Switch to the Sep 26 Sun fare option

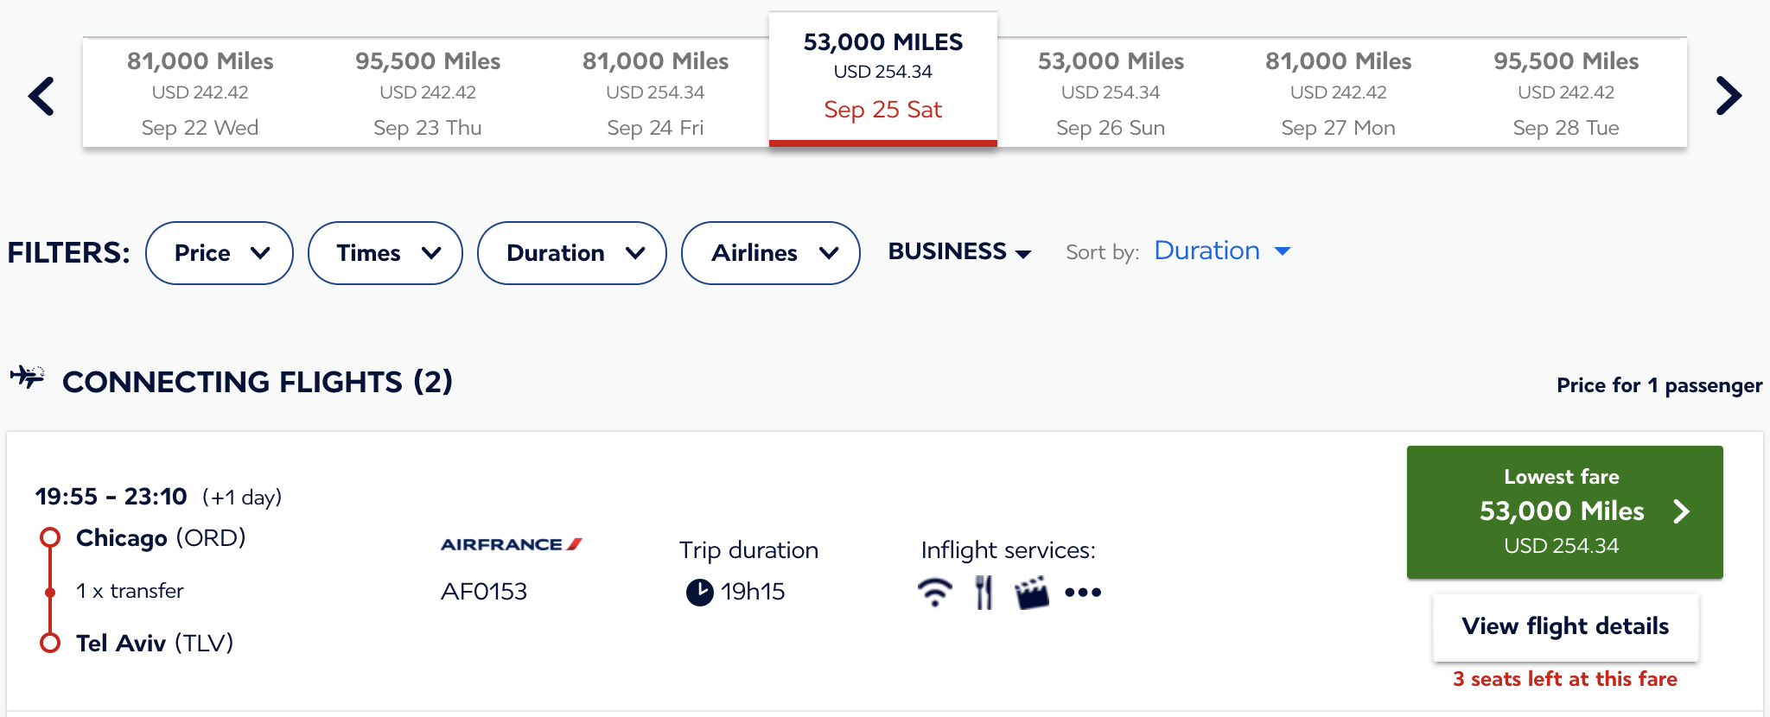[x=1111, y=92]
